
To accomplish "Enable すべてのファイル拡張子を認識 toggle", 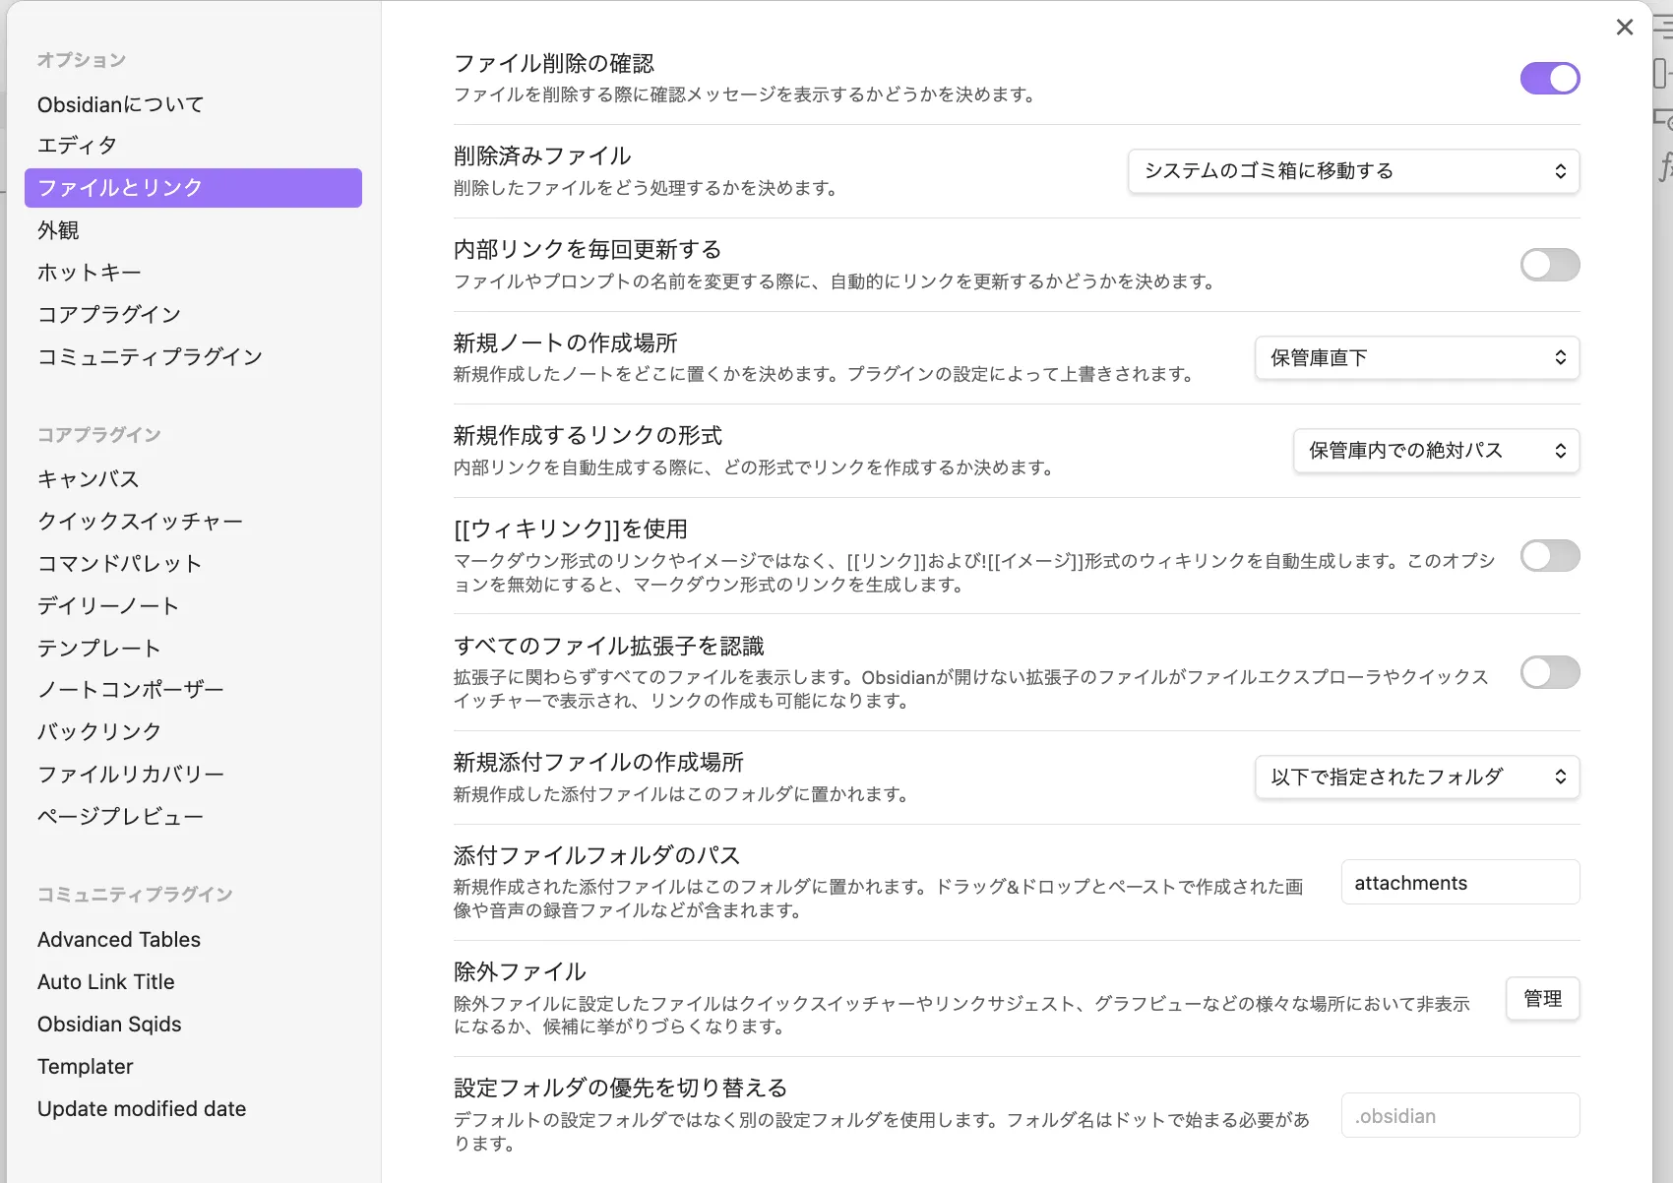I will 1549,673.
